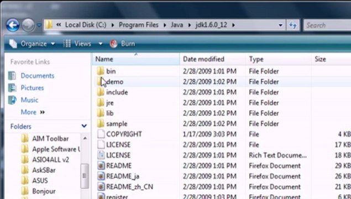
Task: Expand arrow after Java breadcrumb
Action: point(190,25)
